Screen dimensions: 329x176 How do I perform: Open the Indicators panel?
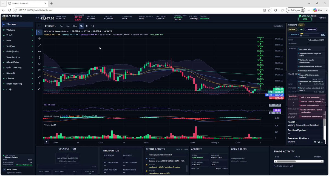point(278,26)
